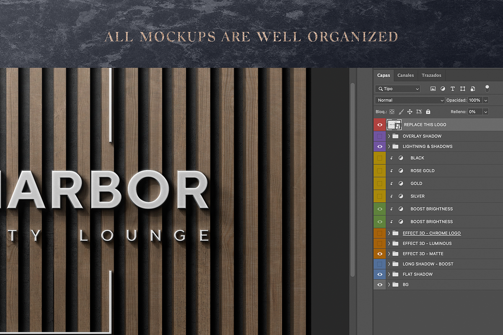Screen dimensions: 503x335
Task: Lock image pixels brush icon
Action: pyautogui.click(x=401, y=112)
